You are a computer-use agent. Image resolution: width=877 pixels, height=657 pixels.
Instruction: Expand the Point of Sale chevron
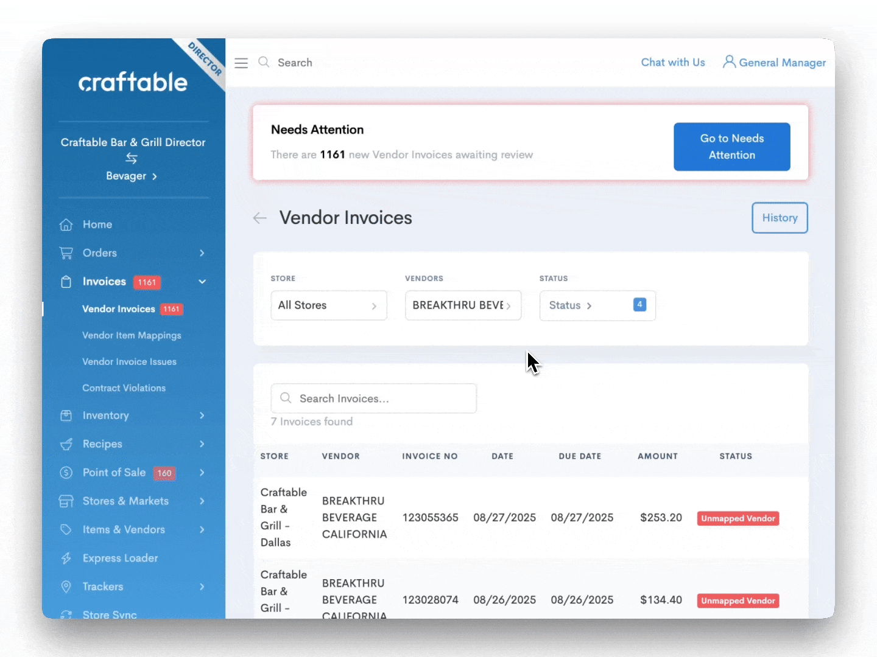point(202,473)
